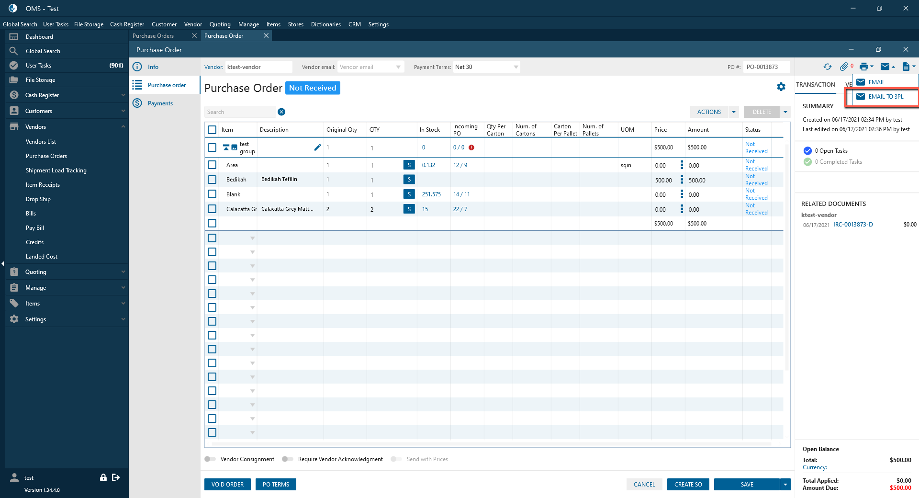The height and width of the screenshot is (498, 919).
Task: Expand the ACTIONS dropdown arrow
Action: click(733, 112)
